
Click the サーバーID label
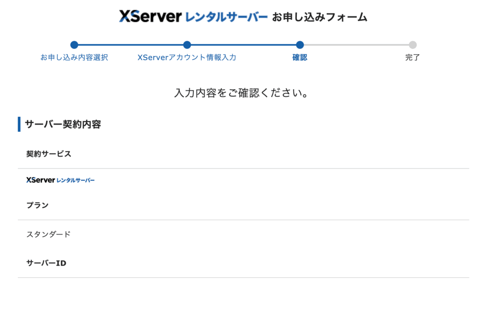(x=46, y=264)
